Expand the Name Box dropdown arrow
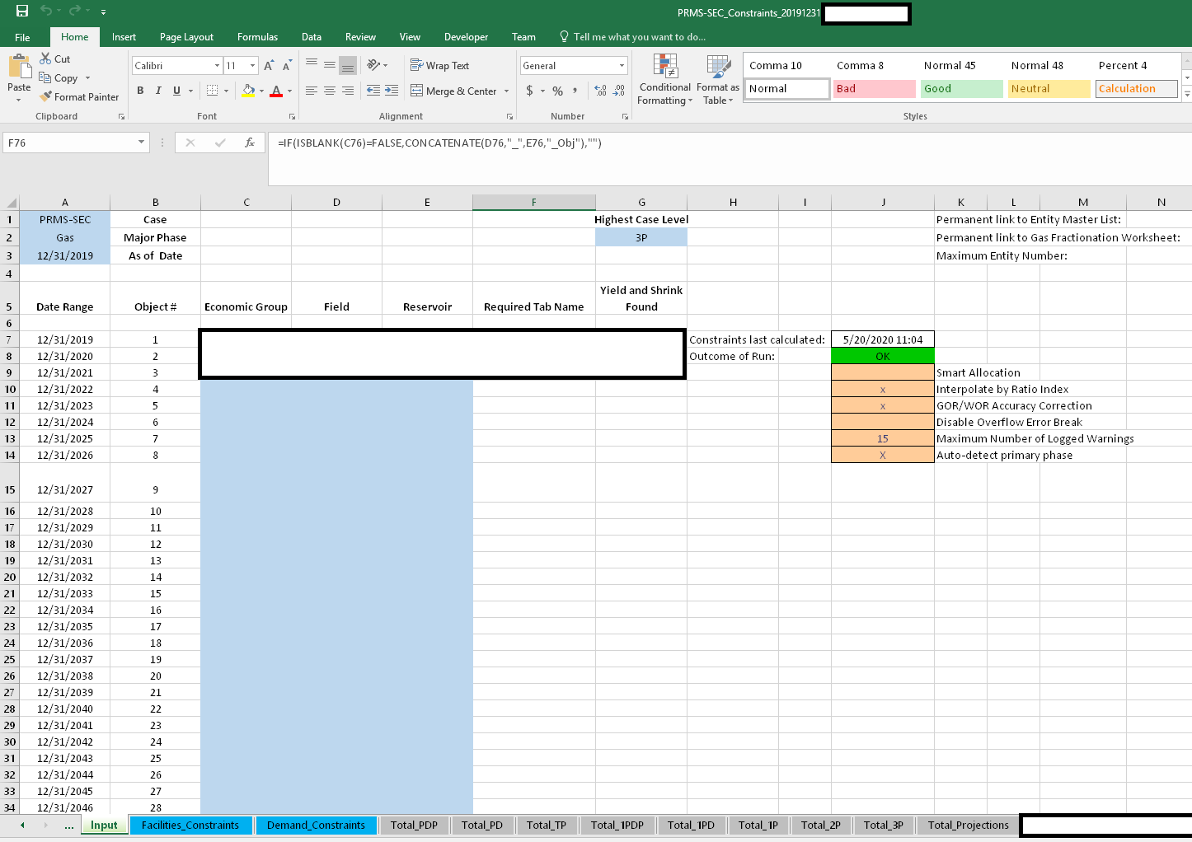Screen dimensions: 1192x842 (x=141, y=143)
